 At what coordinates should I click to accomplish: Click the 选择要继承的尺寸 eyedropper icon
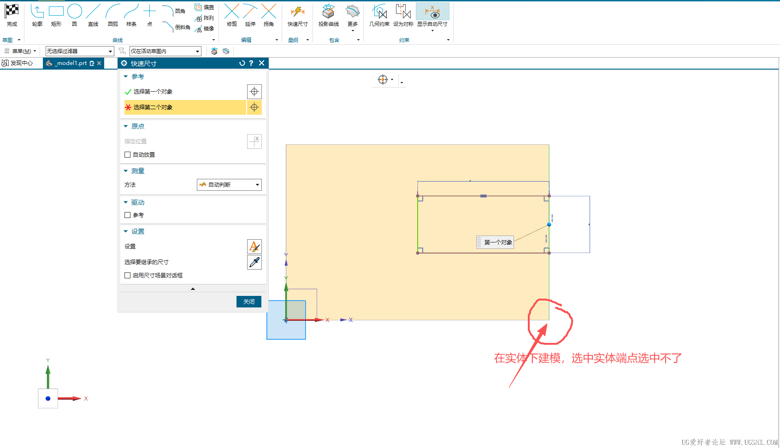click(254, 262)
